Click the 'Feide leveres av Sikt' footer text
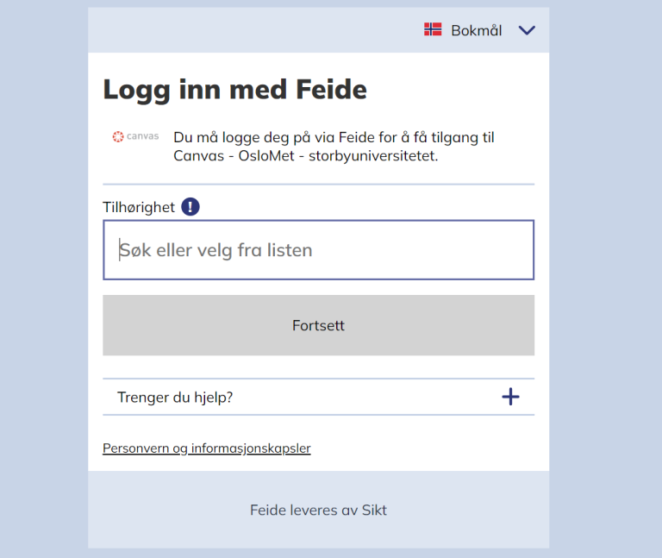This screenshot has height=558, width=662. click(318, 510)
